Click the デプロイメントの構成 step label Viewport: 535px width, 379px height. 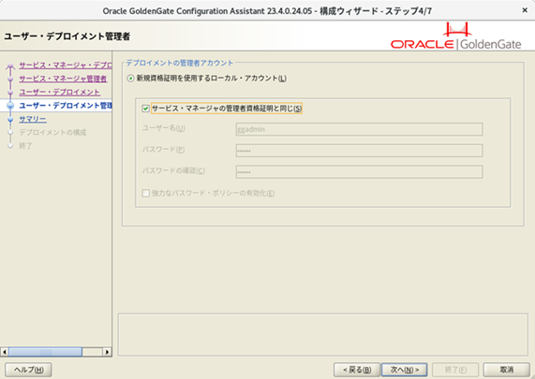pyautogui.click(x=52, y=132)
